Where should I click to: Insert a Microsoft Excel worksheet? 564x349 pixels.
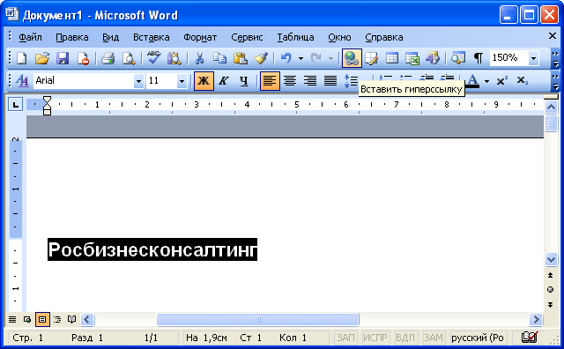(412, 58)
